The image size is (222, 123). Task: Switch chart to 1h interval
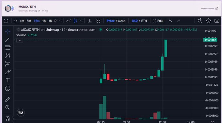(44, 21)
